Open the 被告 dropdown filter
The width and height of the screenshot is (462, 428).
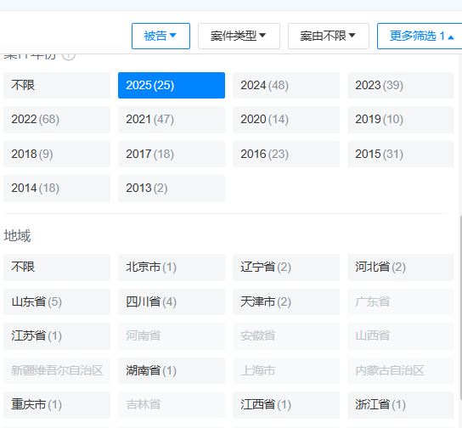click(x=161, y=36)
